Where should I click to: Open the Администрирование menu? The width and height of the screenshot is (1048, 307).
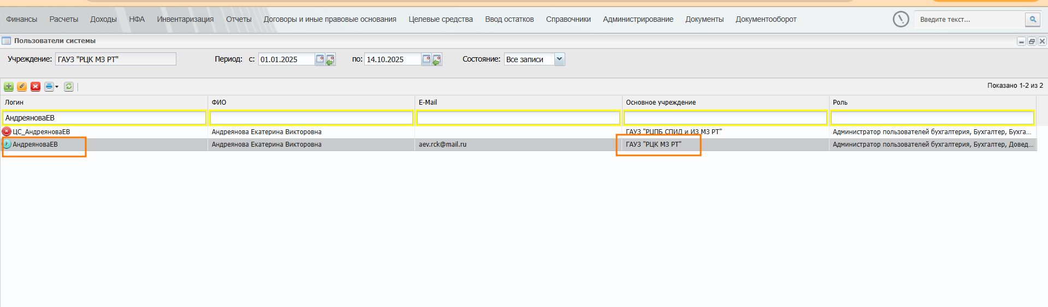coord(638,19)
